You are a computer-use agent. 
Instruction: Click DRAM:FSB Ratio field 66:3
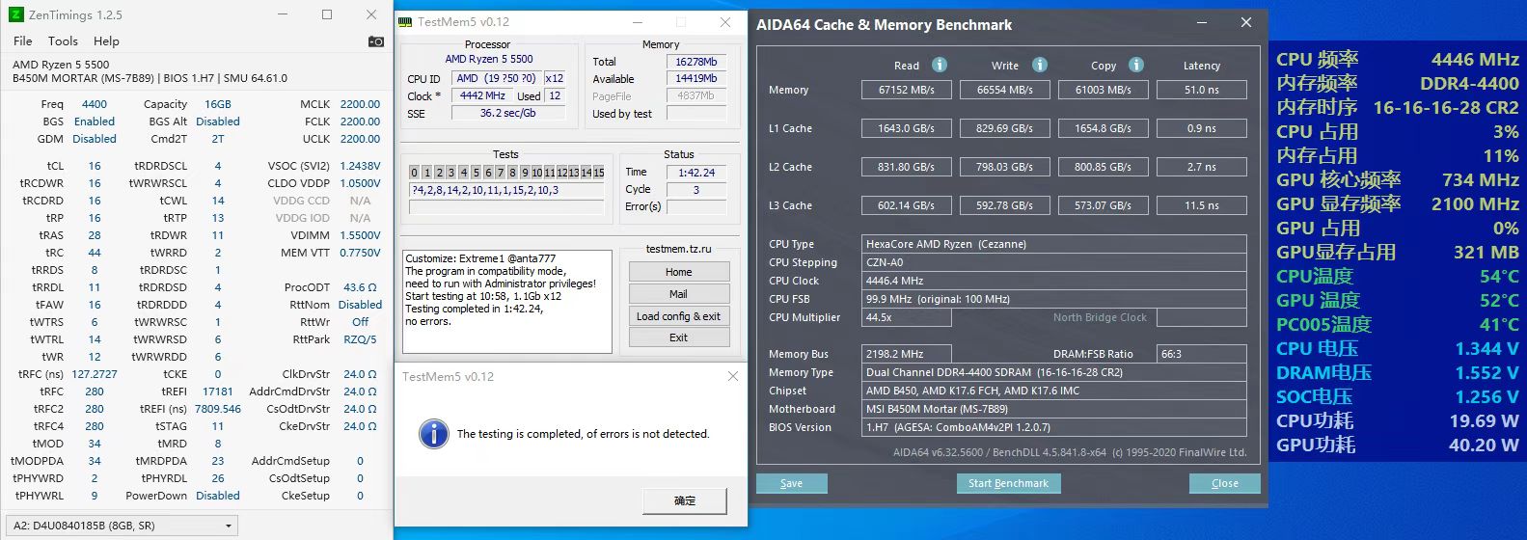click(x=1202, y=354)
